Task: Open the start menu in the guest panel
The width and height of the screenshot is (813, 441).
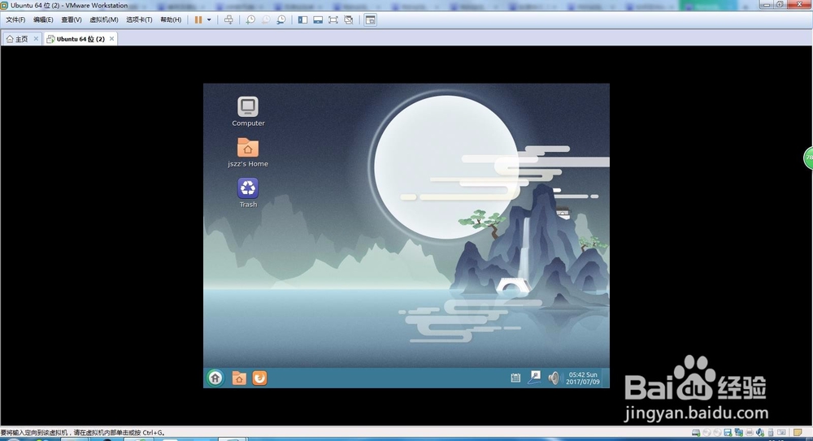Action: [215, 378]
